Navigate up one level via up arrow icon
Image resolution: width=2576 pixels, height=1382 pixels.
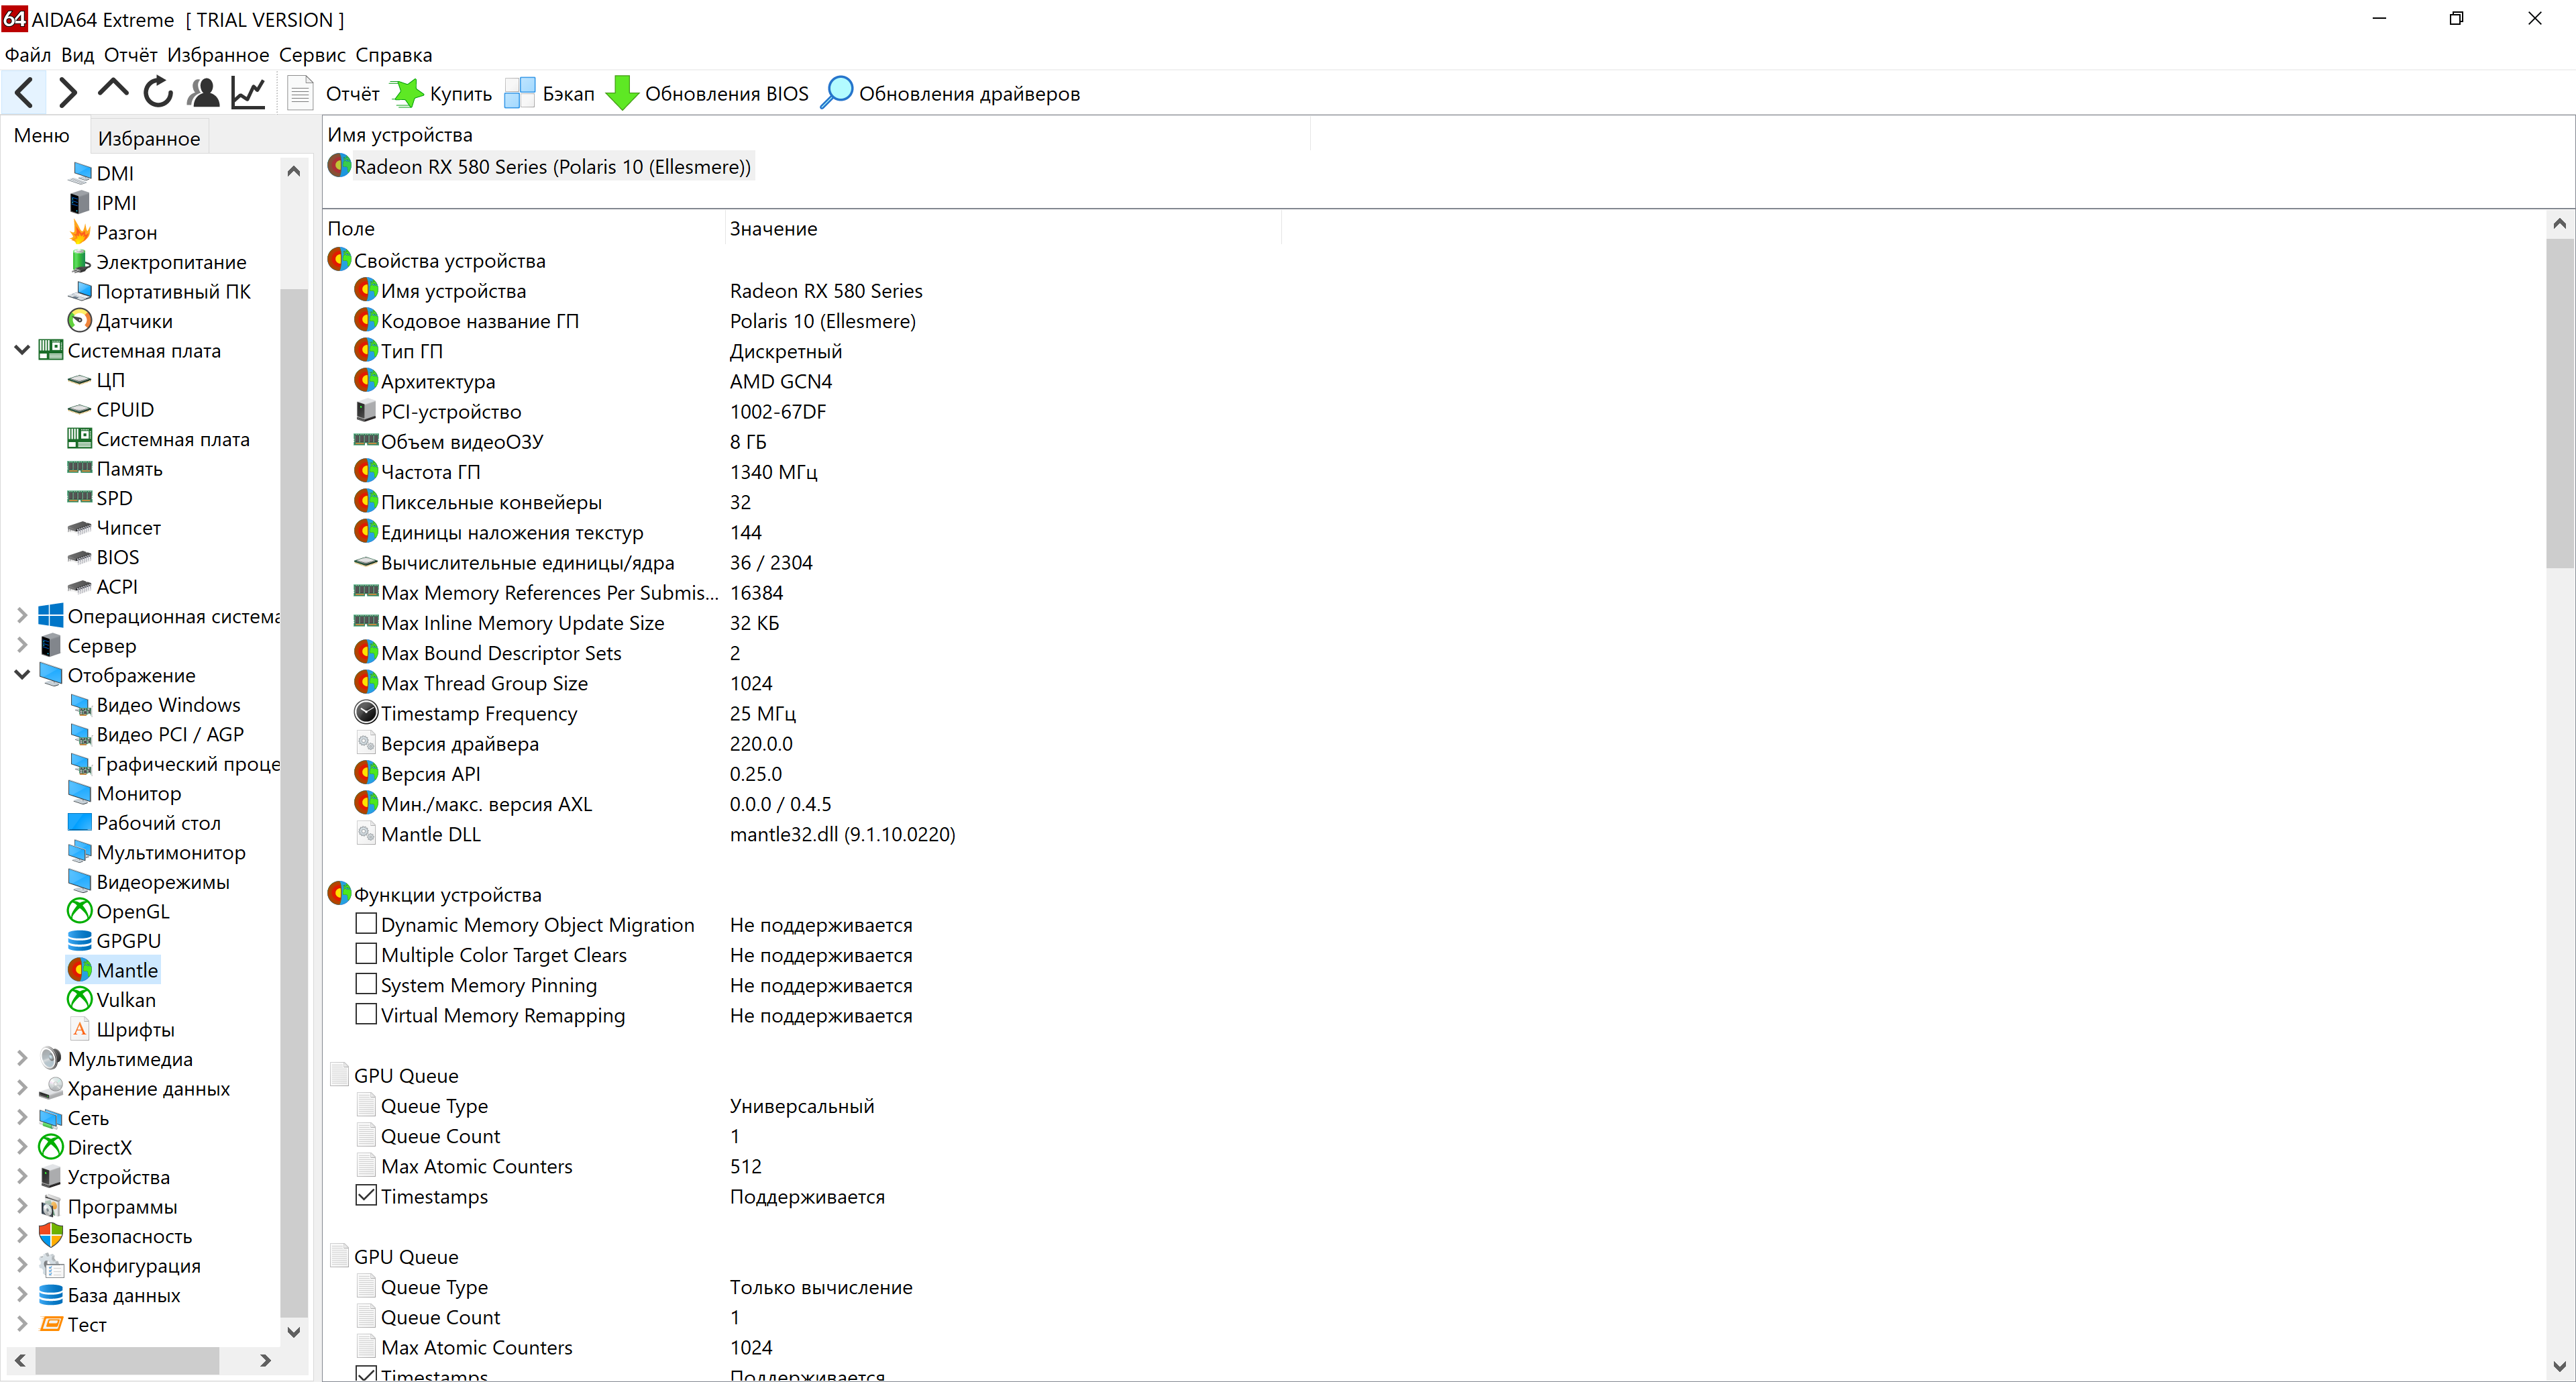click(x=113, y=90)
